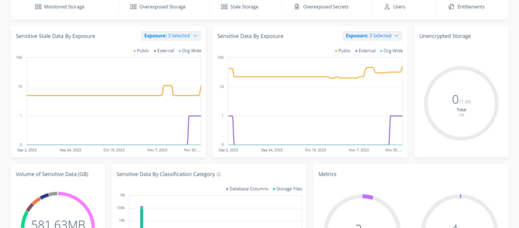Switch to the Entitlements tab
The width and height of the screenshot is (519, 228).
(x=466, y=6)
